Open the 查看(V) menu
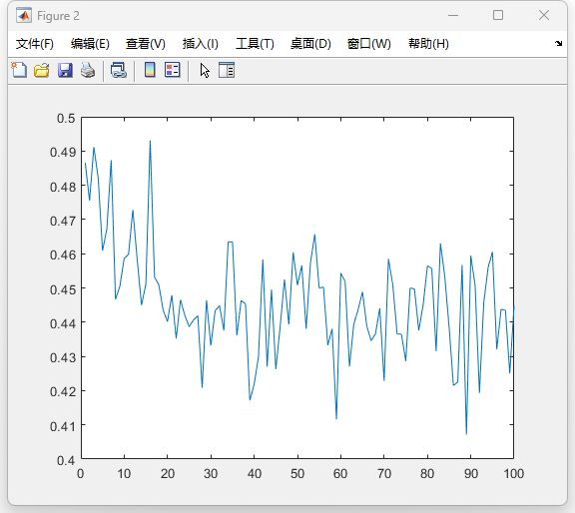 coord(146,44)
